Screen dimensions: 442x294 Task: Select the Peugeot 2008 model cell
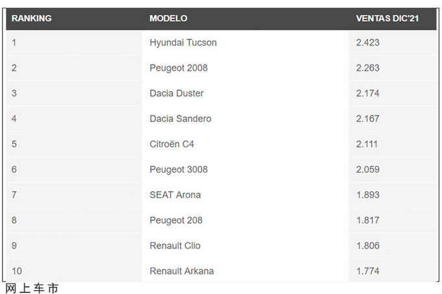[179, 68]
